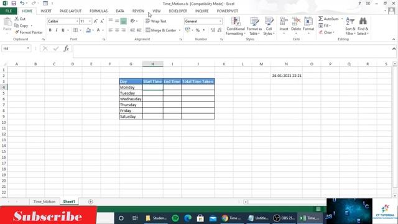Decrease indent

pyautogui.click(x=132, y=30)
